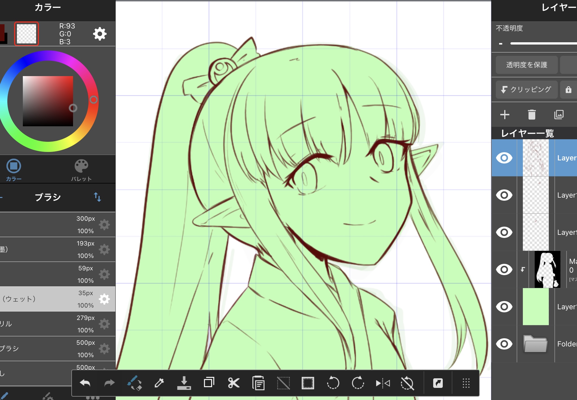Hide the green fill layer
The image size is (577, 400).
pos(504,307)
